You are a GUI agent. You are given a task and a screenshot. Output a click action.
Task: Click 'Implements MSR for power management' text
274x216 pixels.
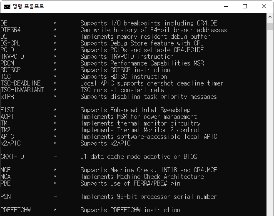(139, 117)
